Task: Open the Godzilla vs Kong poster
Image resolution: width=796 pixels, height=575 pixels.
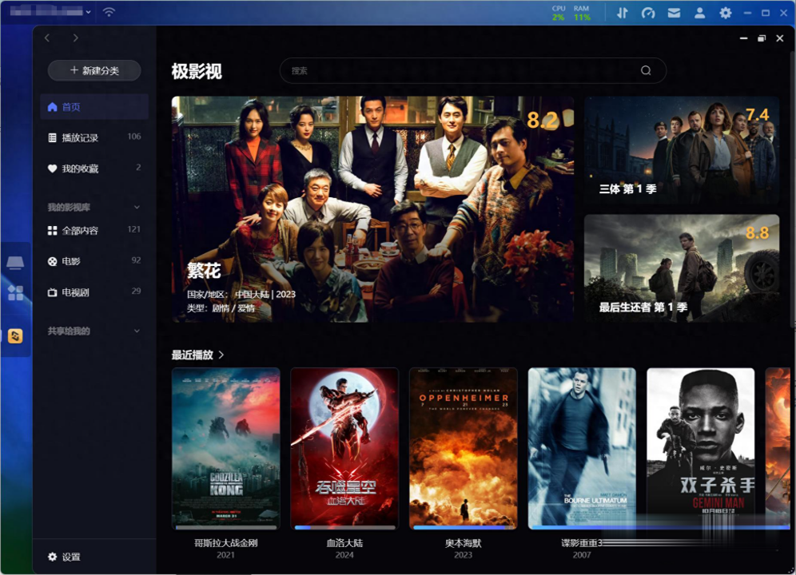Action: [226, 448]
